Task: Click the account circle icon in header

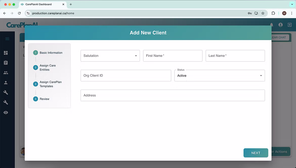Action: pyautogui.click(x=280, y=25)
